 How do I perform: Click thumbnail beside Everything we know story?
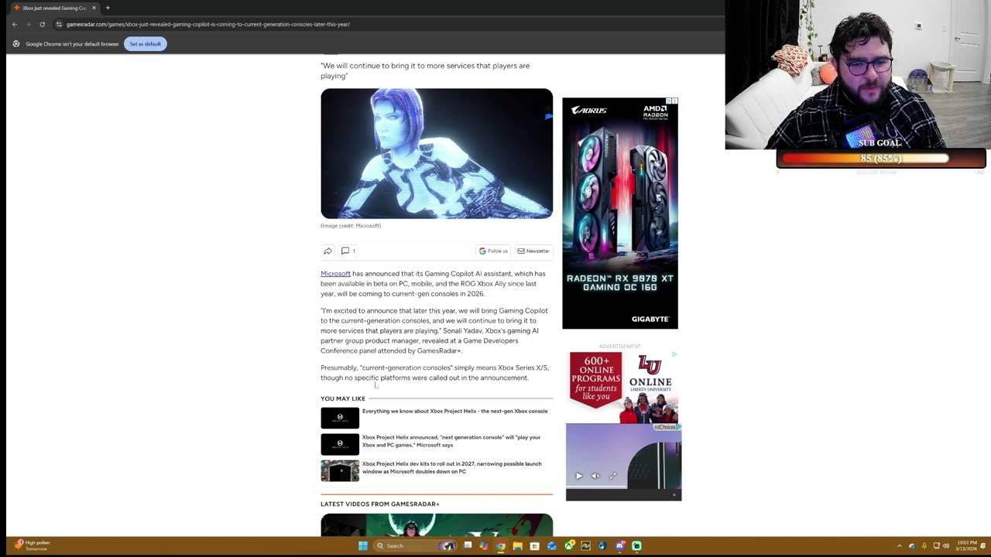click(340, 418)
